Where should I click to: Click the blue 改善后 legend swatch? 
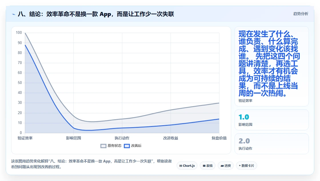coord(127,146)
